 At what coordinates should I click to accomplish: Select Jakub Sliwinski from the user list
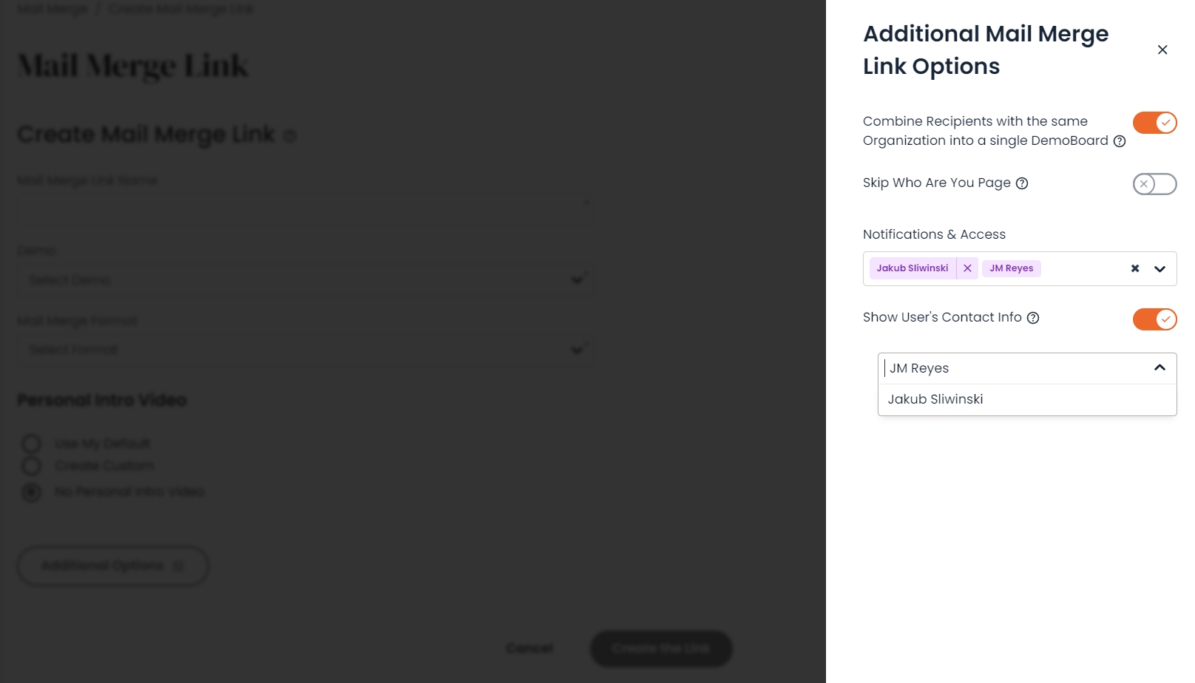coord(935,399)
